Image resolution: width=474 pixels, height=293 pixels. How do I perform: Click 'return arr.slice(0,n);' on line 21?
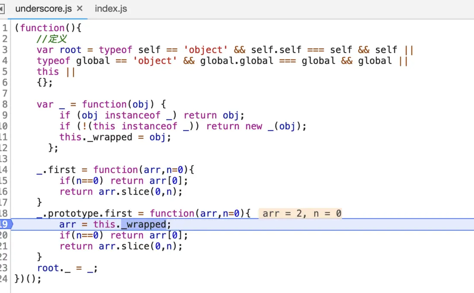click(121, 246)
